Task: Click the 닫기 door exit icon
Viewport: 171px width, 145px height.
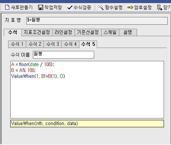Action: click(160, 8)
